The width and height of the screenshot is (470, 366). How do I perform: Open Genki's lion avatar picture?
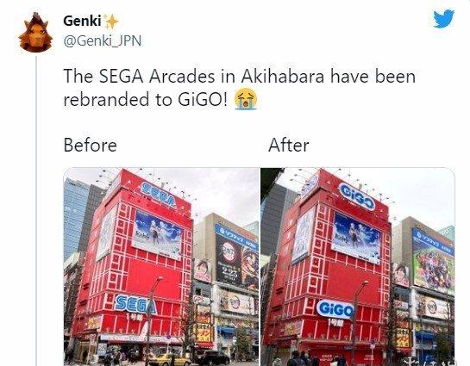pos(35,33)
